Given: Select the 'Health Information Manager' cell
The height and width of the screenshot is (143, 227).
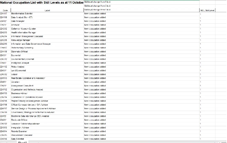Looking at the screenshot, I should pos(23,33).
